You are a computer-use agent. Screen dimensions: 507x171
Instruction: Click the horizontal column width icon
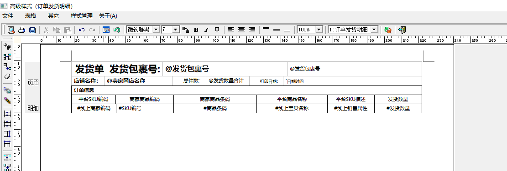coord(7,114)
